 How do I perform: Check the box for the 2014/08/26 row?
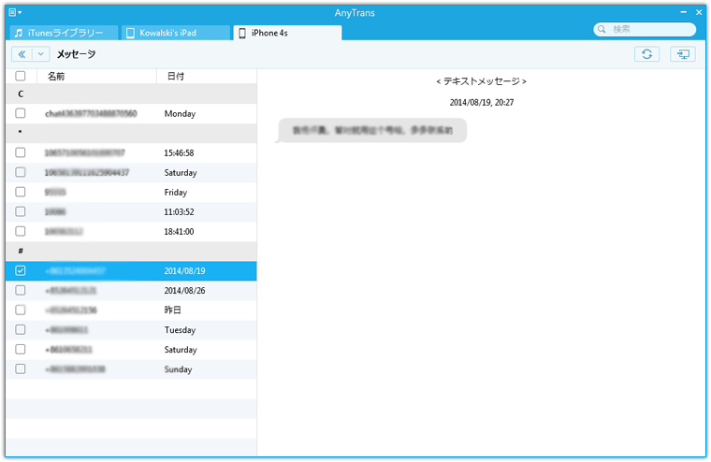tap(21, 290)
